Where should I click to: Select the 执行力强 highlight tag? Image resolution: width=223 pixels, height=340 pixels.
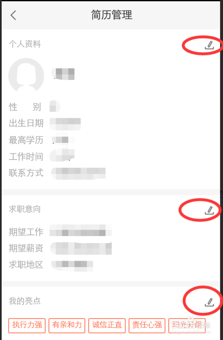[27, 325]
